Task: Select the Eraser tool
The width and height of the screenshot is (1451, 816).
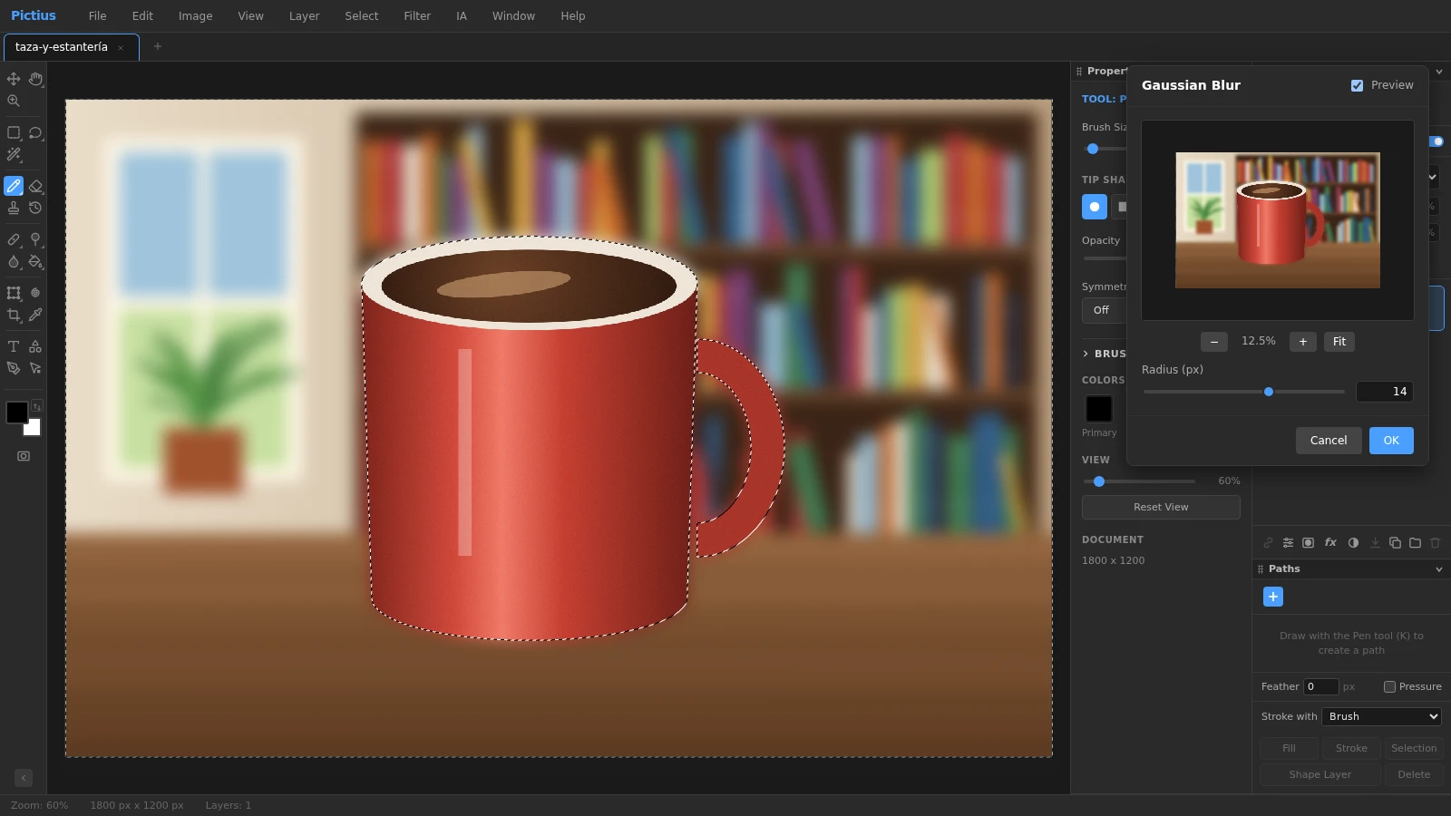Action: 35,186
